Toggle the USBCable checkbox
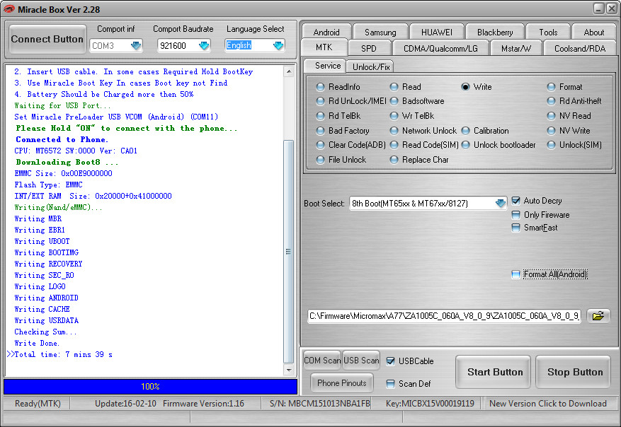This screenshot has height=427, width=621. 391,361
